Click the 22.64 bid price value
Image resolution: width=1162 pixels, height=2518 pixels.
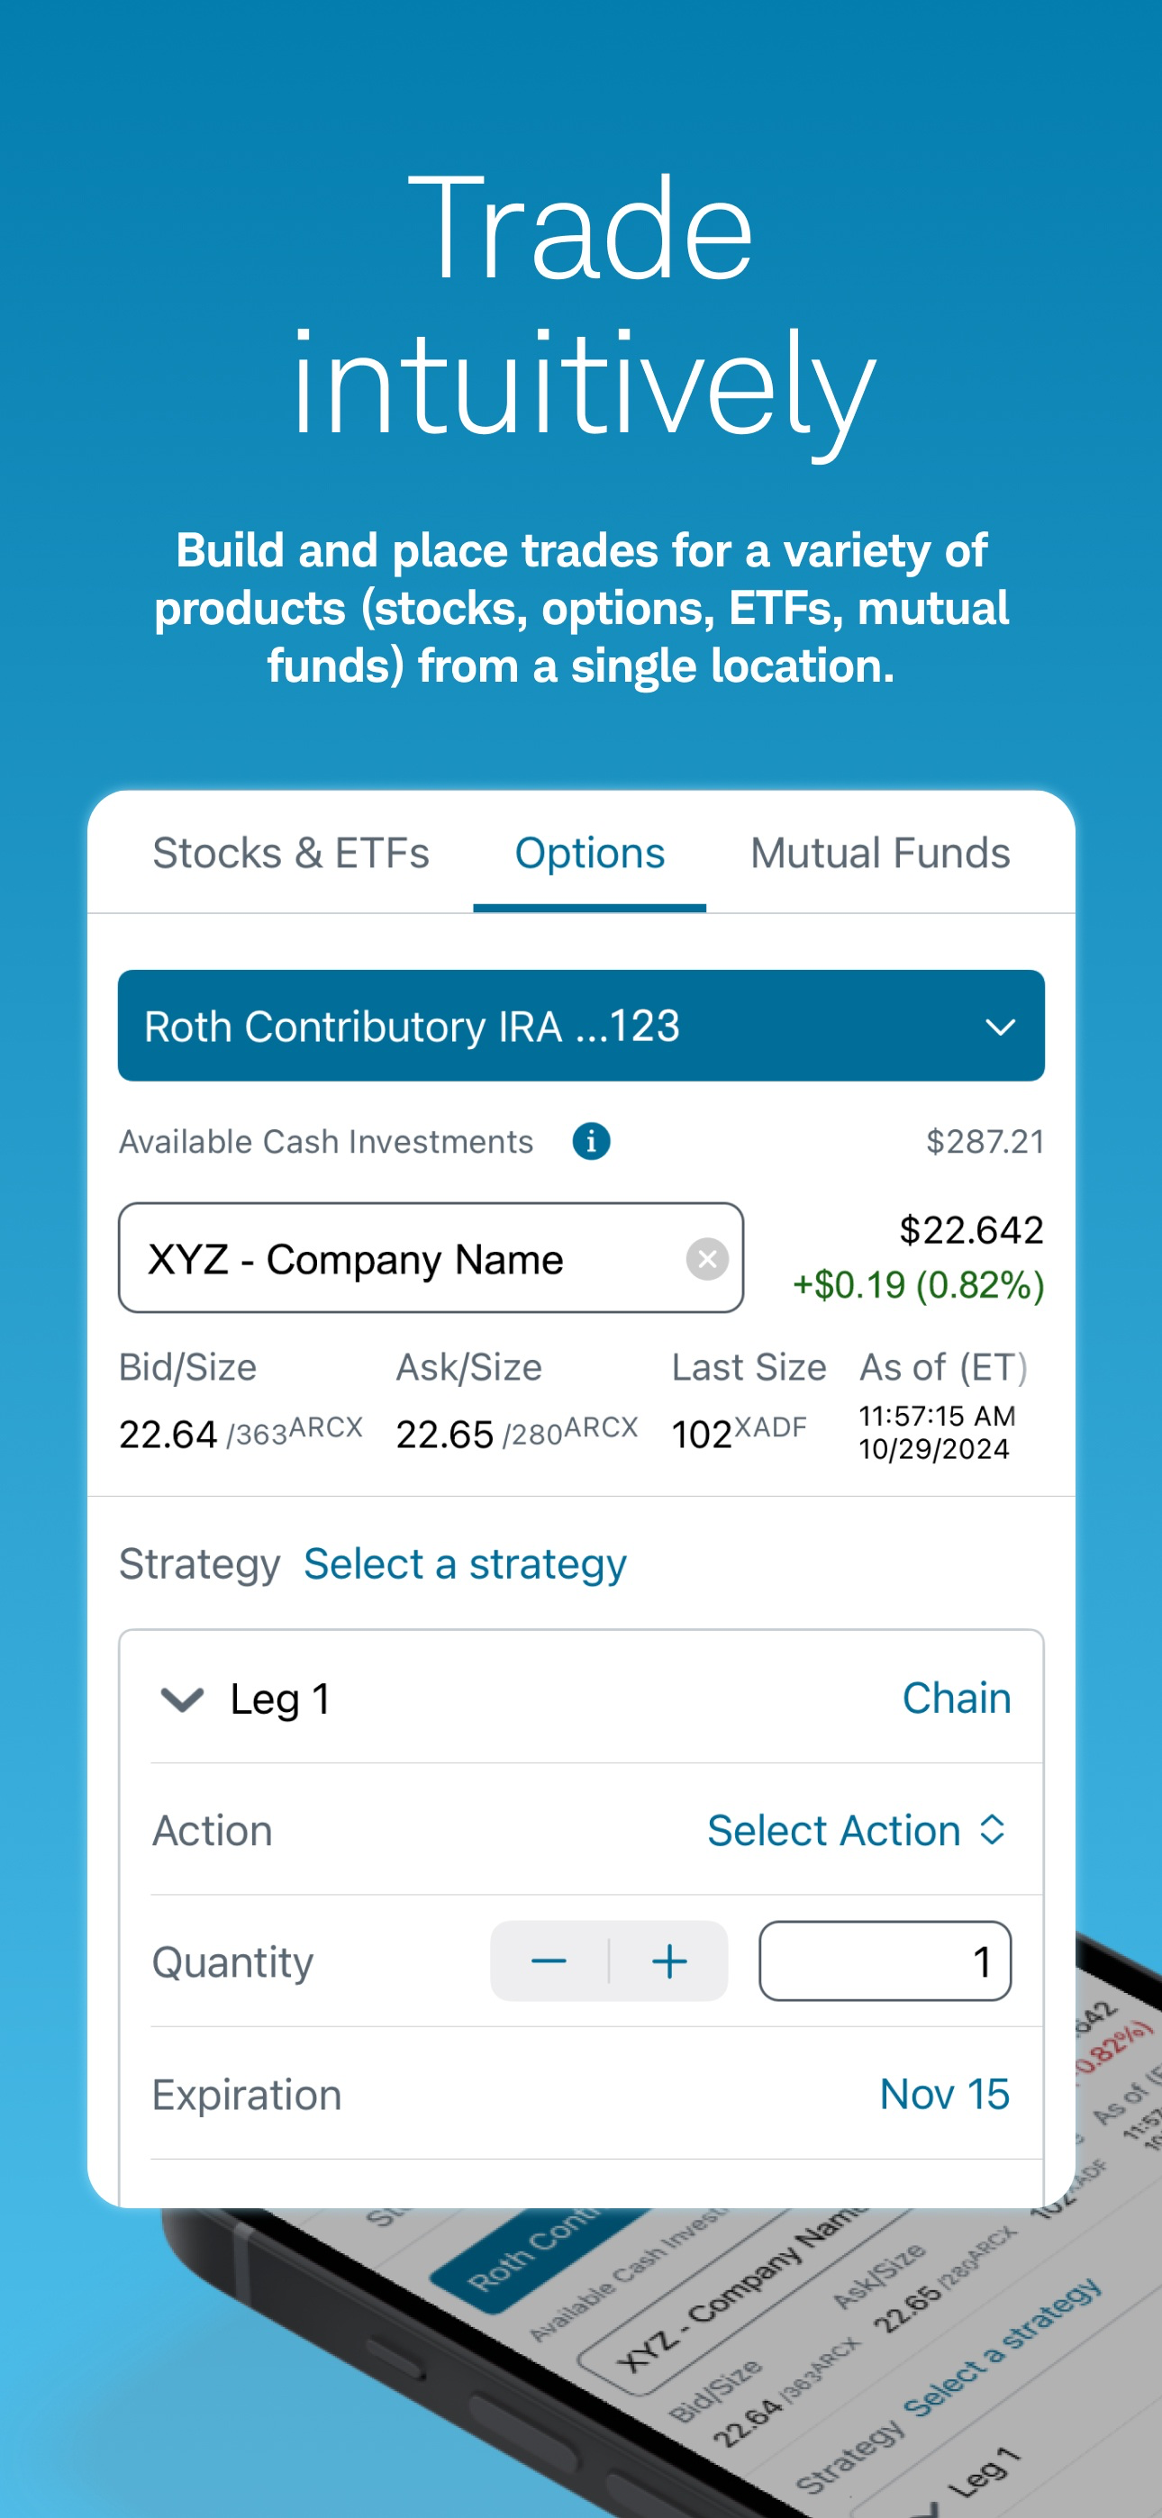point(168,1434)
